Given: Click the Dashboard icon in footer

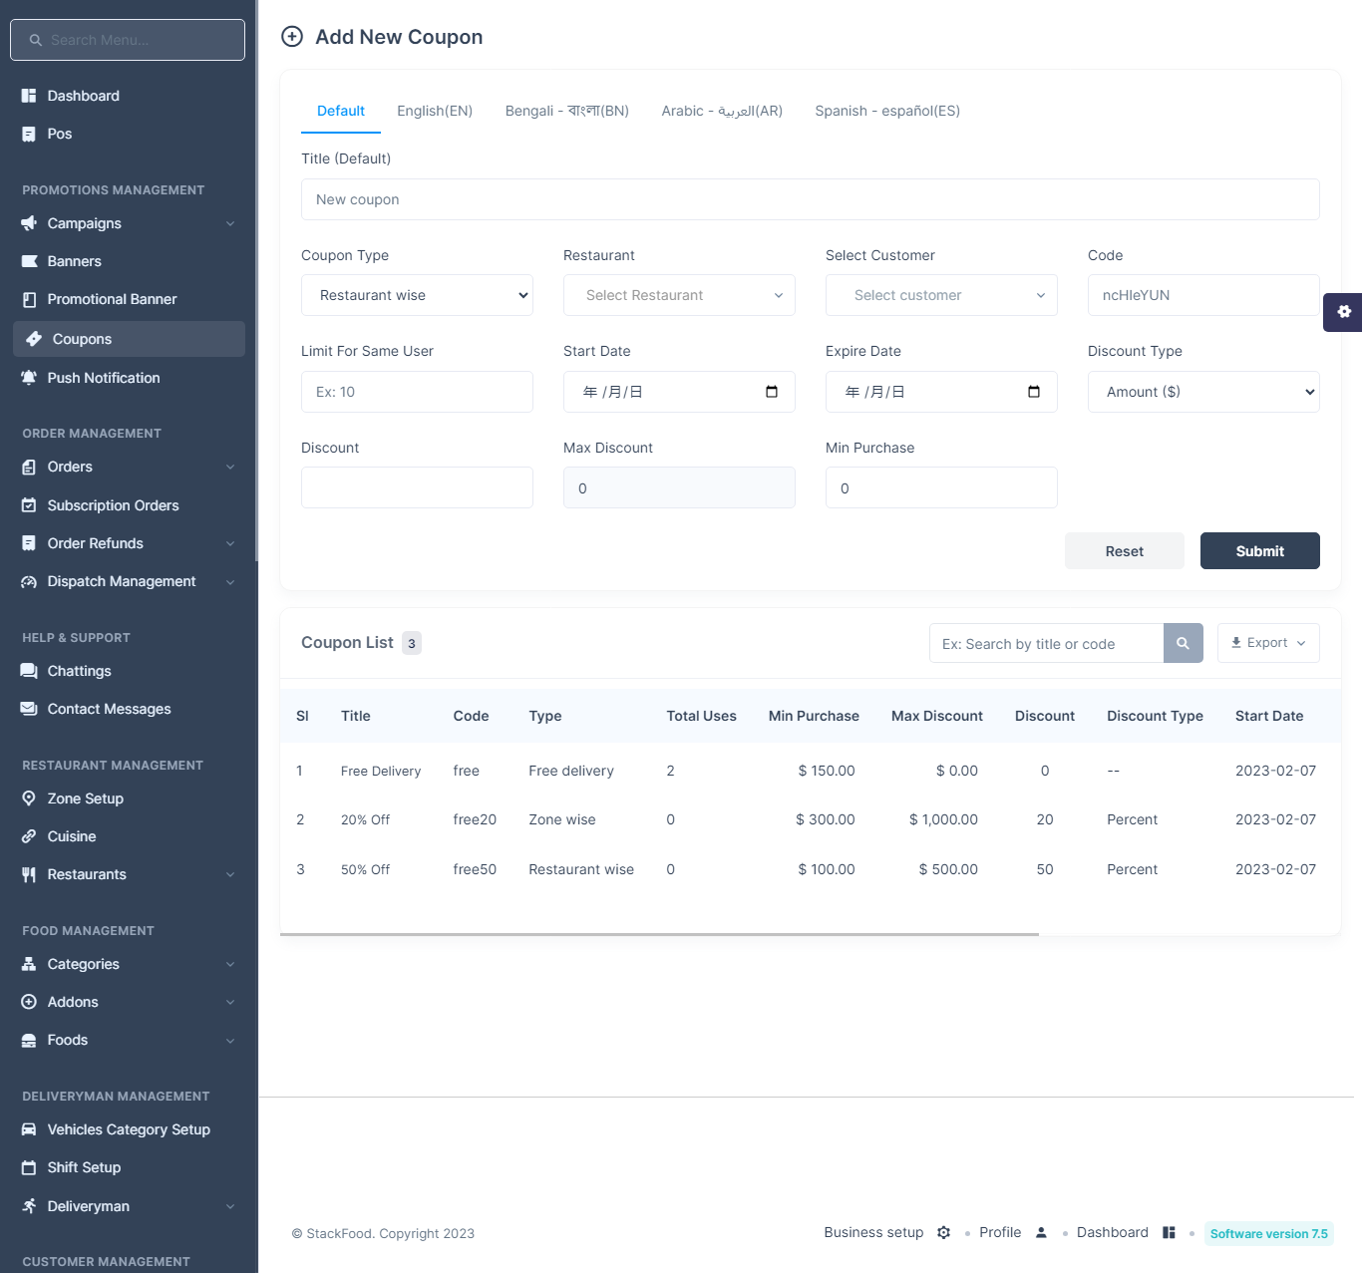Looking at the screenshot, I should [x=1169, y=1233].
